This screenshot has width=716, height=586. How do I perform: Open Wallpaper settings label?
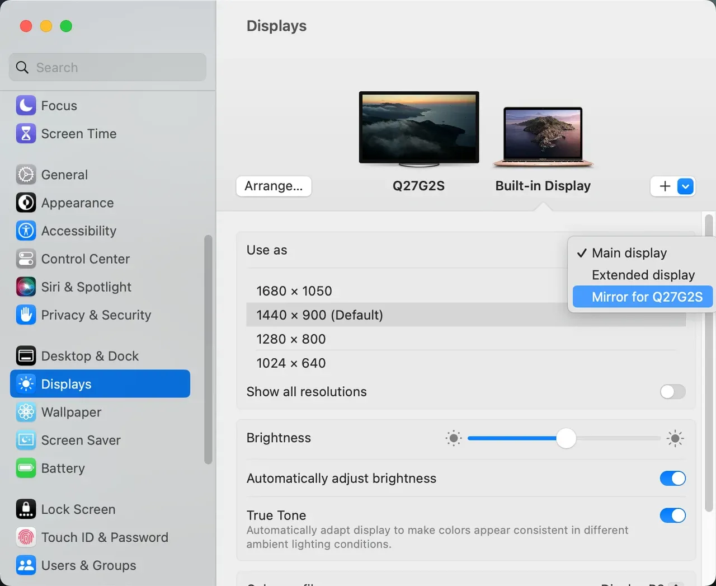(72, 412)
